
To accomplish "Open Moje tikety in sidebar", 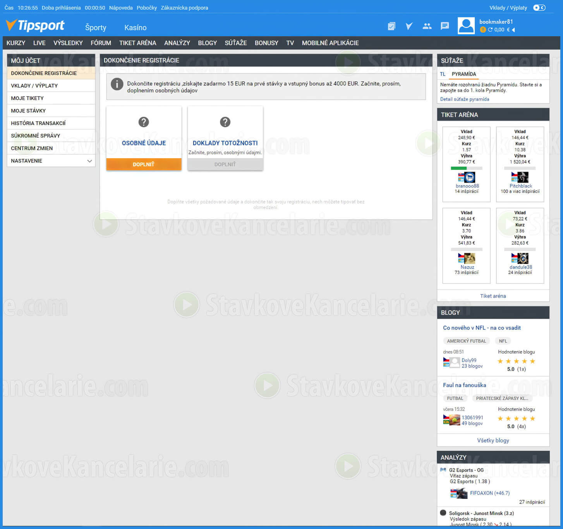I will pyautogui.click(x=51, y=98).
